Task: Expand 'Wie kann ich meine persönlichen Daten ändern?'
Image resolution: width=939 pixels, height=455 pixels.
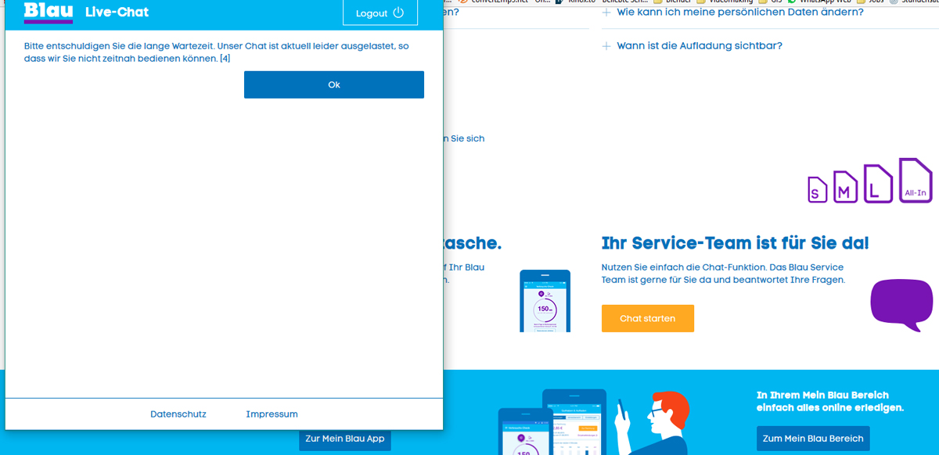Action: pos(739,13)
